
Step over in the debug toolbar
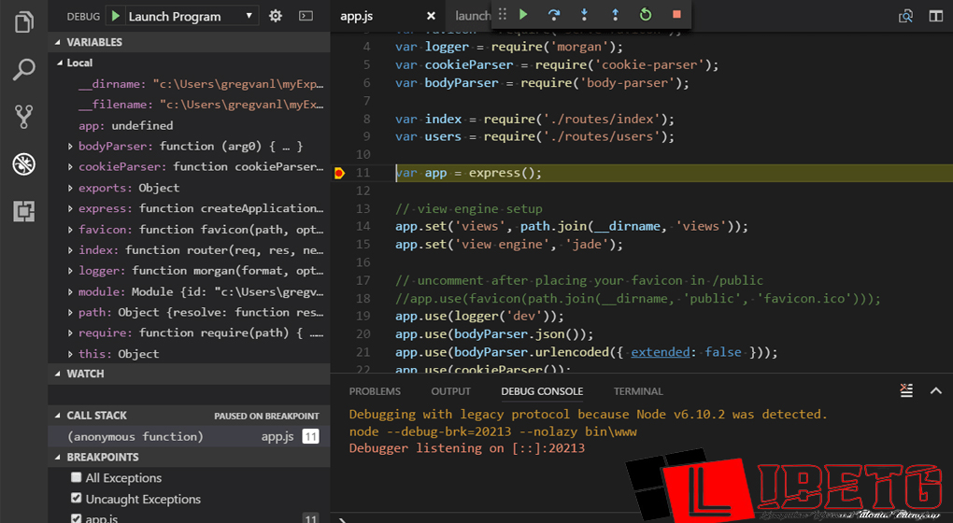554,15
